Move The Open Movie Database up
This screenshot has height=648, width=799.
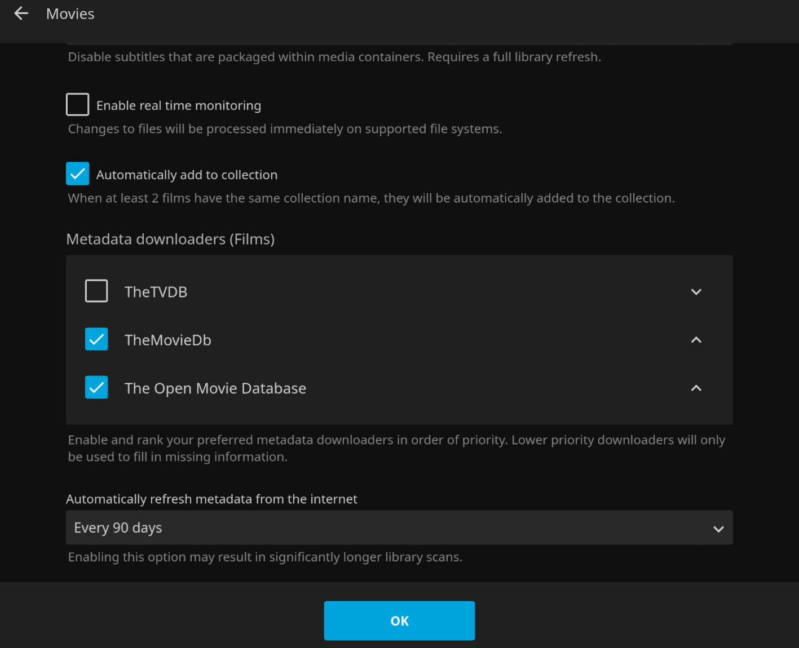[x=696, y=388]
